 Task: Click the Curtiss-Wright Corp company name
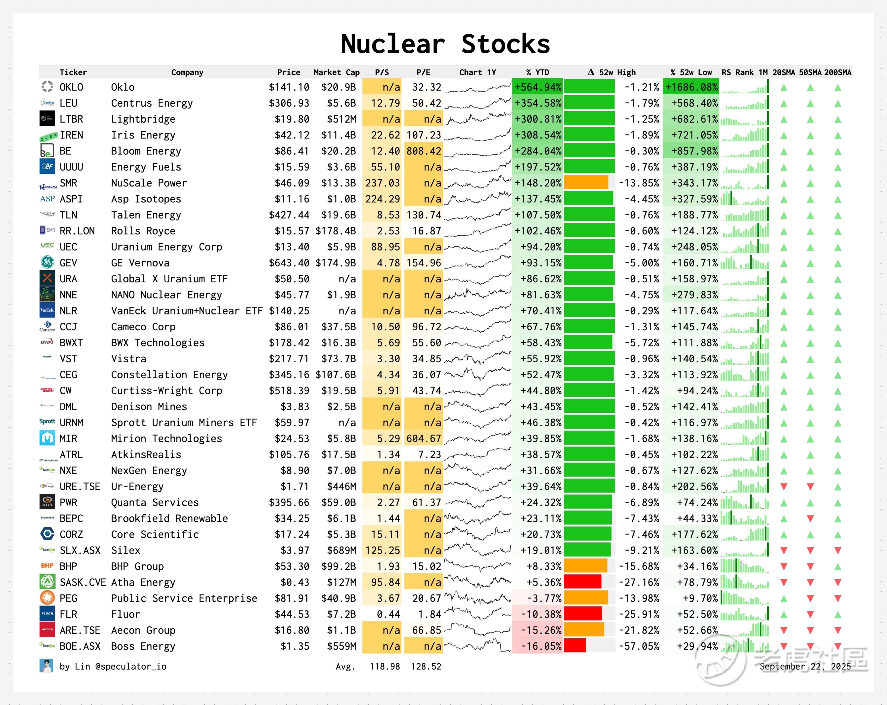[167, 391]
